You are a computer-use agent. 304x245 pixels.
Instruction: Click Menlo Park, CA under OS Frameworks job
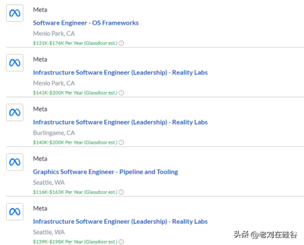pyautogui.click(x=54, y=34)
